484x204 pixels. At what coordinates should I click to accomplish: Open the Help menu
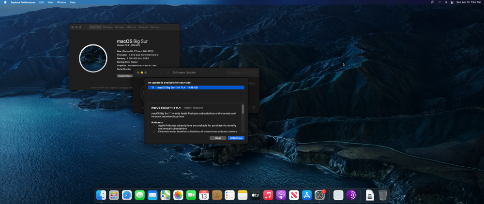[x=73, y=2]
